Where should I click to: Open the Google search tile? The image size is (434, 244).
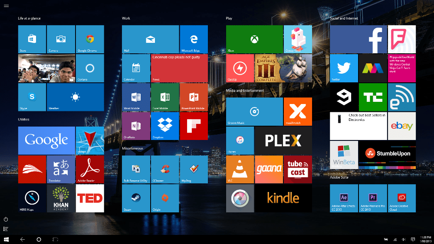tap(46, 141)
